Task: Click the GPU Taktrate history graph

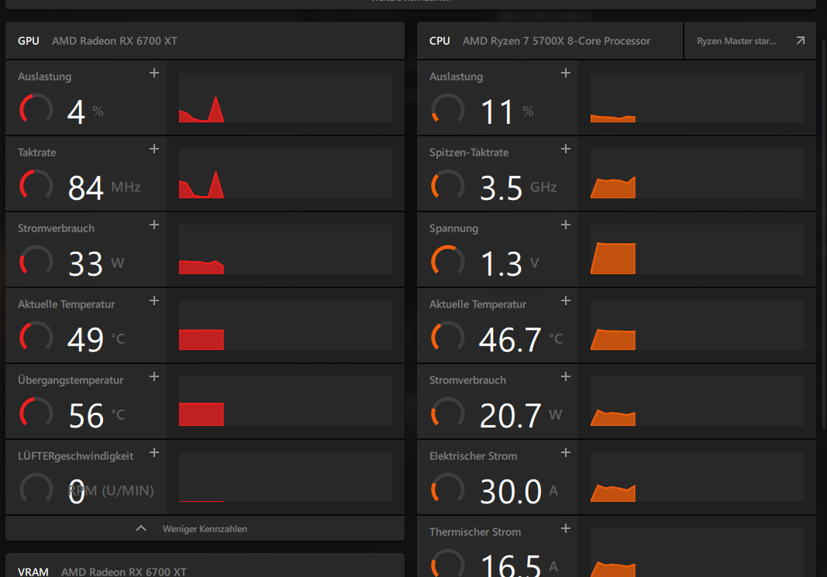Action: tap(285, 173)
